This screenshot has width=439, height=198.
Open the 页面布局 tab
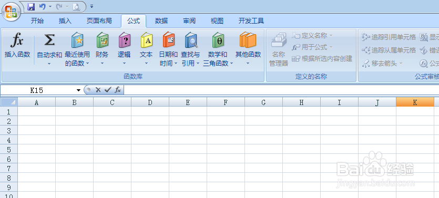99,21
